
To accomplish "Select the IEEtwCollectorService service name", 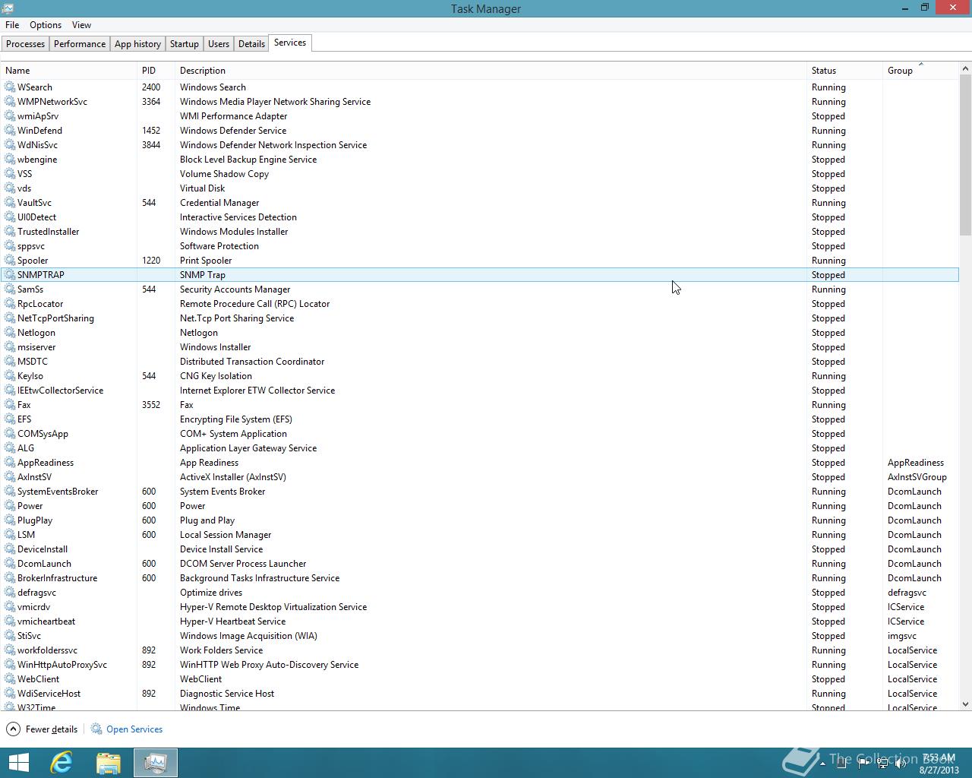I will (x=60, y=391).
